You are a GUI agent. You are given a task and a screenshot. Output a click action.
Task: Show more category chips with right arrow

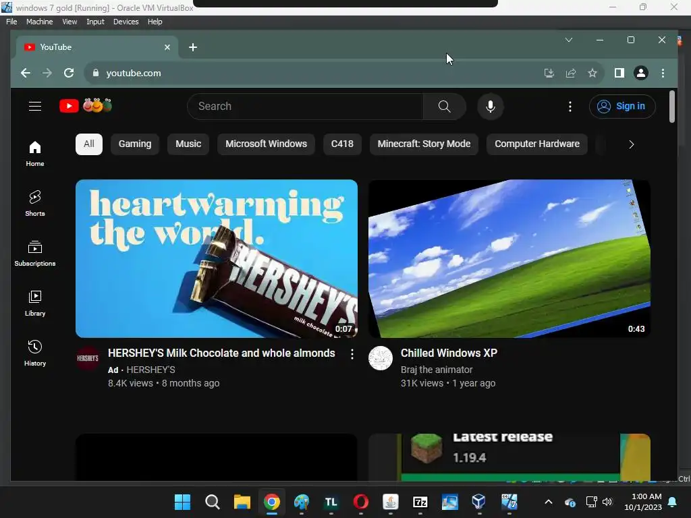click(631, 144)
